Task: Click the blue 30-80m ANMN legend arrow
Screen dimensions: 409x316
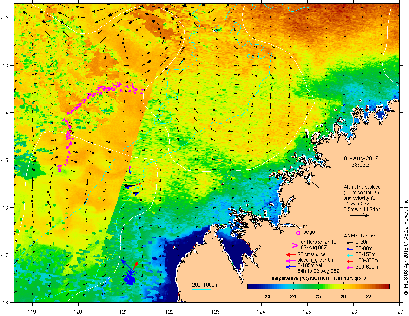Action: [349, 249]
